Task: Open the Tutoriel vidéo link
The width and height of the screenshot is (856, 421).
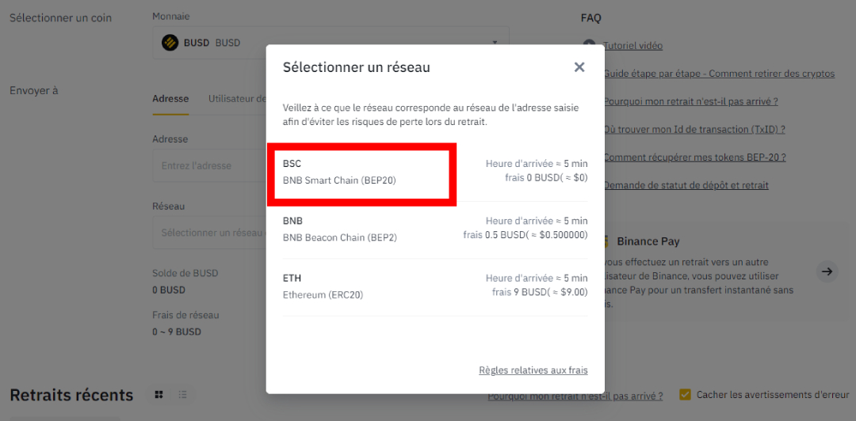Action: [x=632, y=46]
